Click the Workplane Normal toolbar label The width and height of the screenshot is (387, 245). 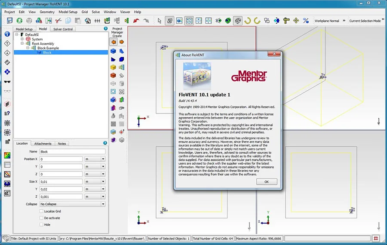pos(326,21)
